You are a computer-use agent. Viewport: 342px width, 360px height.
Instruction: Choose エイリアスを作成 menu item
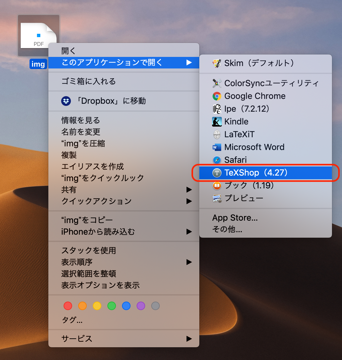tap(124, 166)
